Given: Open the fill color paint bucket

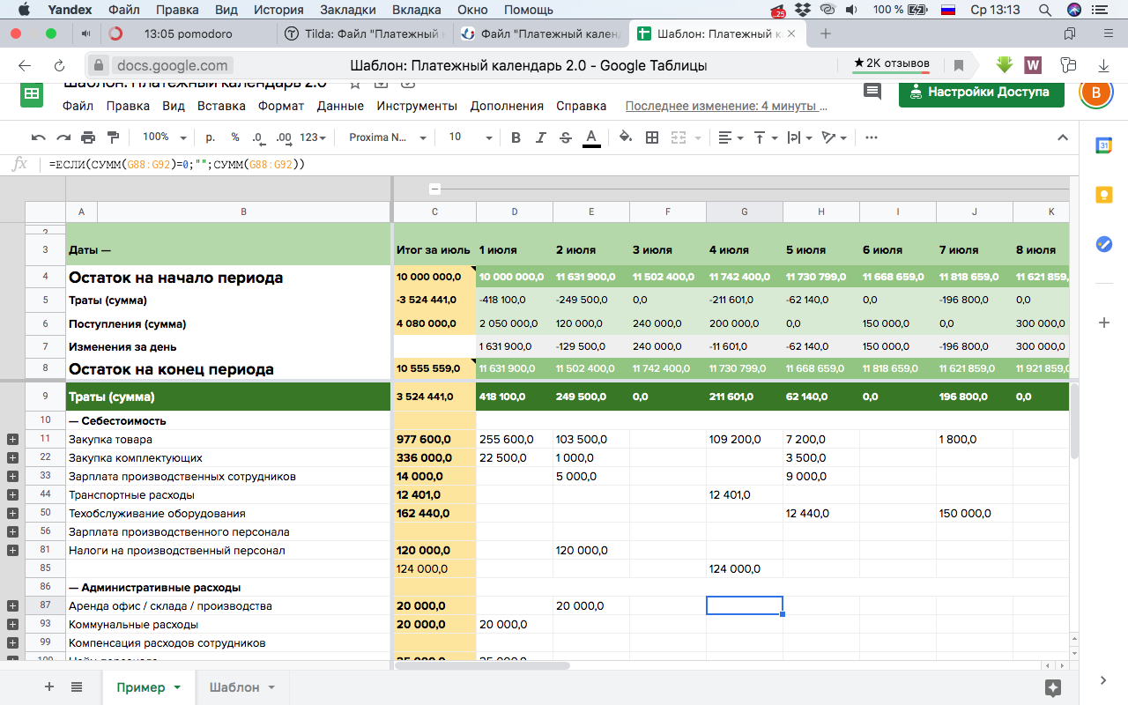Looking at the screenshot, I should pyautogui.click(x=625, y=137).
